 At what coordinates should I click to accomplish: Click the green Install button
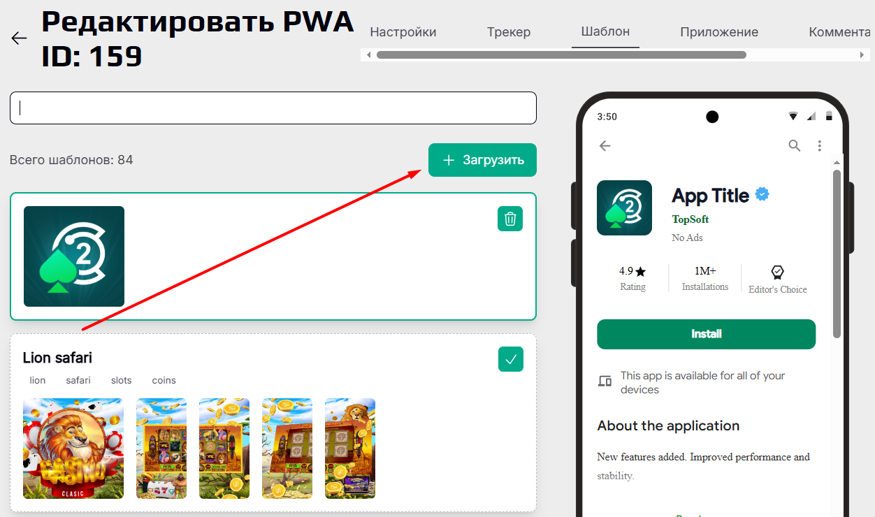pyautogui.click(x=706, y=334)
